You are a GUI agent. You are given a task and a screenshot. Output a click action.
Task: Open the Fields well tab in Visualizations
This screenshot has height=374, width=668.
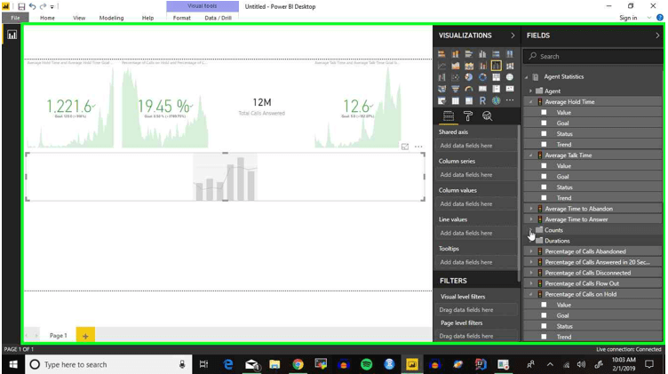(x=449, y=115)
